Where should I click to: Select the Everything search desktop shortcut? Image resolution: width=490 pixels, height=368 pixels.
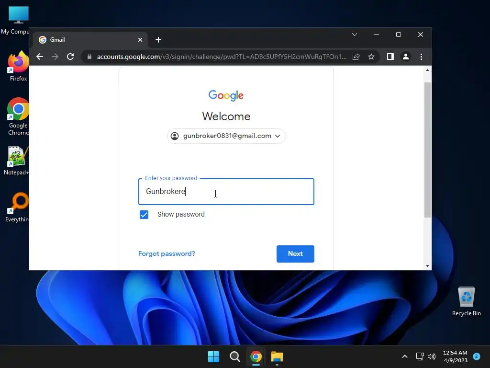(x=17, y=207)
